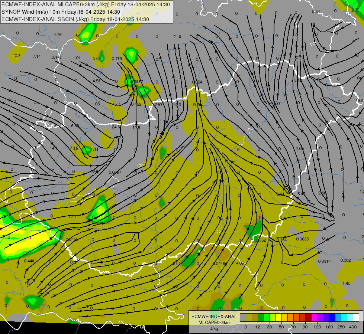Click the map value '2.66'
Viewport: 364px width, 334px height.
(322, 193)
